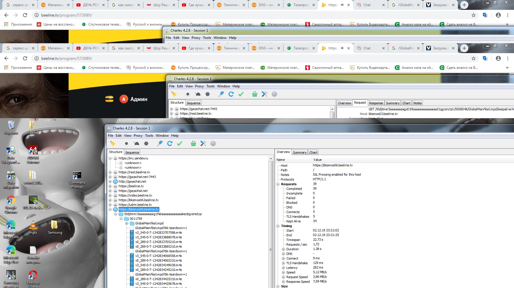Select the Command Prompt desktop shortcut

[77, 180]
